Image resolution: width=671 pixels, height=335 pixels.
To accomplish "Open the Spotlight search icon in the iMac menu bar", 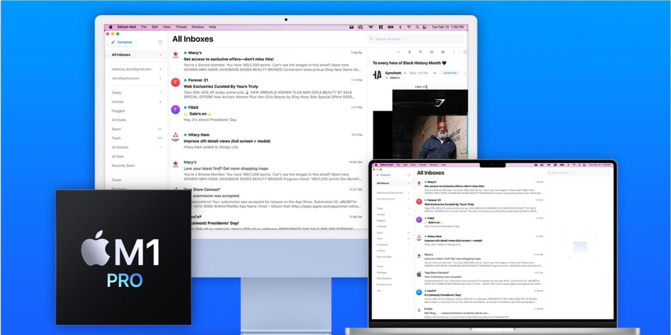I will 417,27.
